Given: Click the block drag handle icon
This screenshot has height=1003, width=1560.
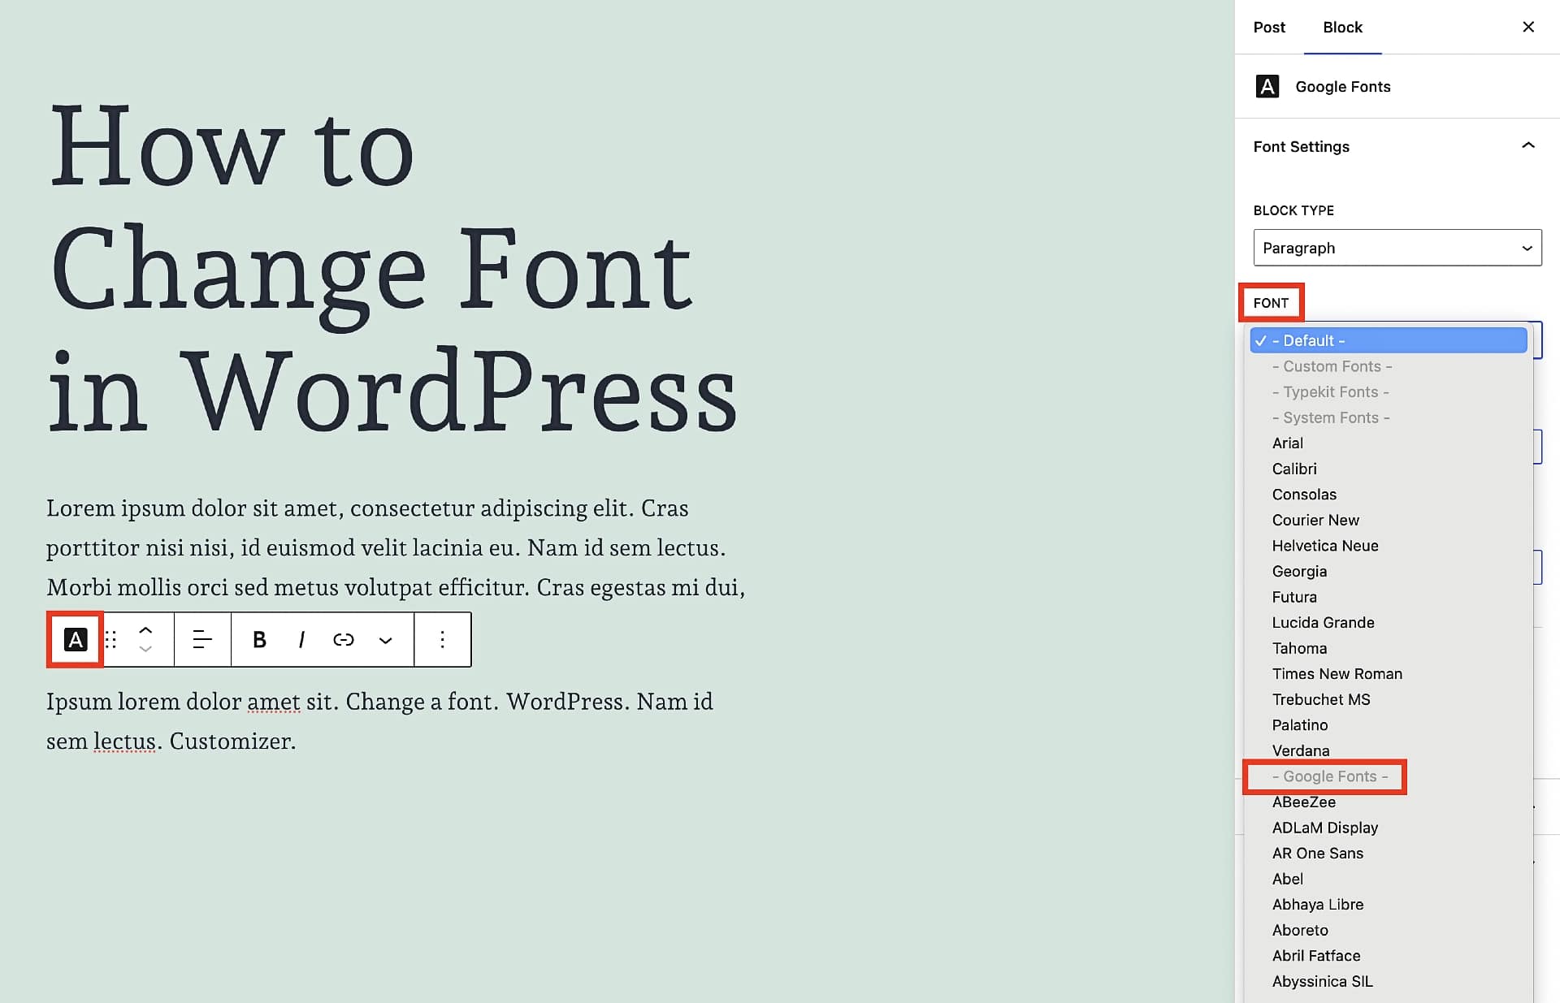Looking at the screenshot, I should point(111,639).
